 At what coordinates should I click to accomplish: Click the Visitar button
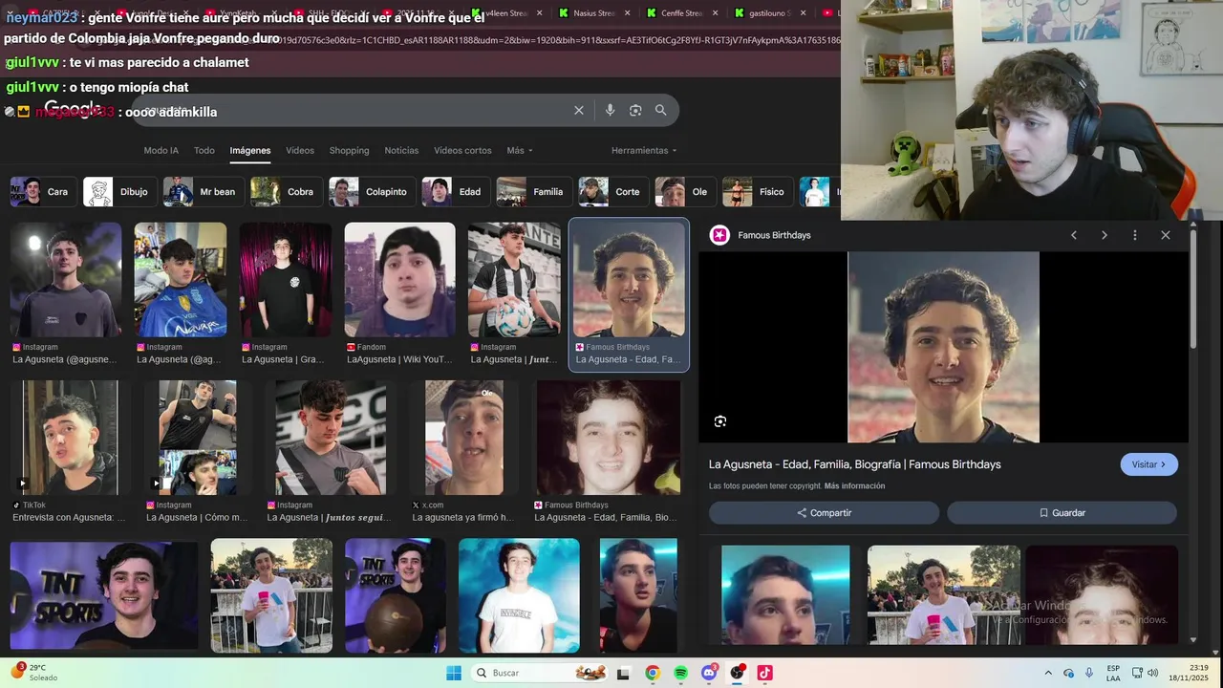point(1148,464)
